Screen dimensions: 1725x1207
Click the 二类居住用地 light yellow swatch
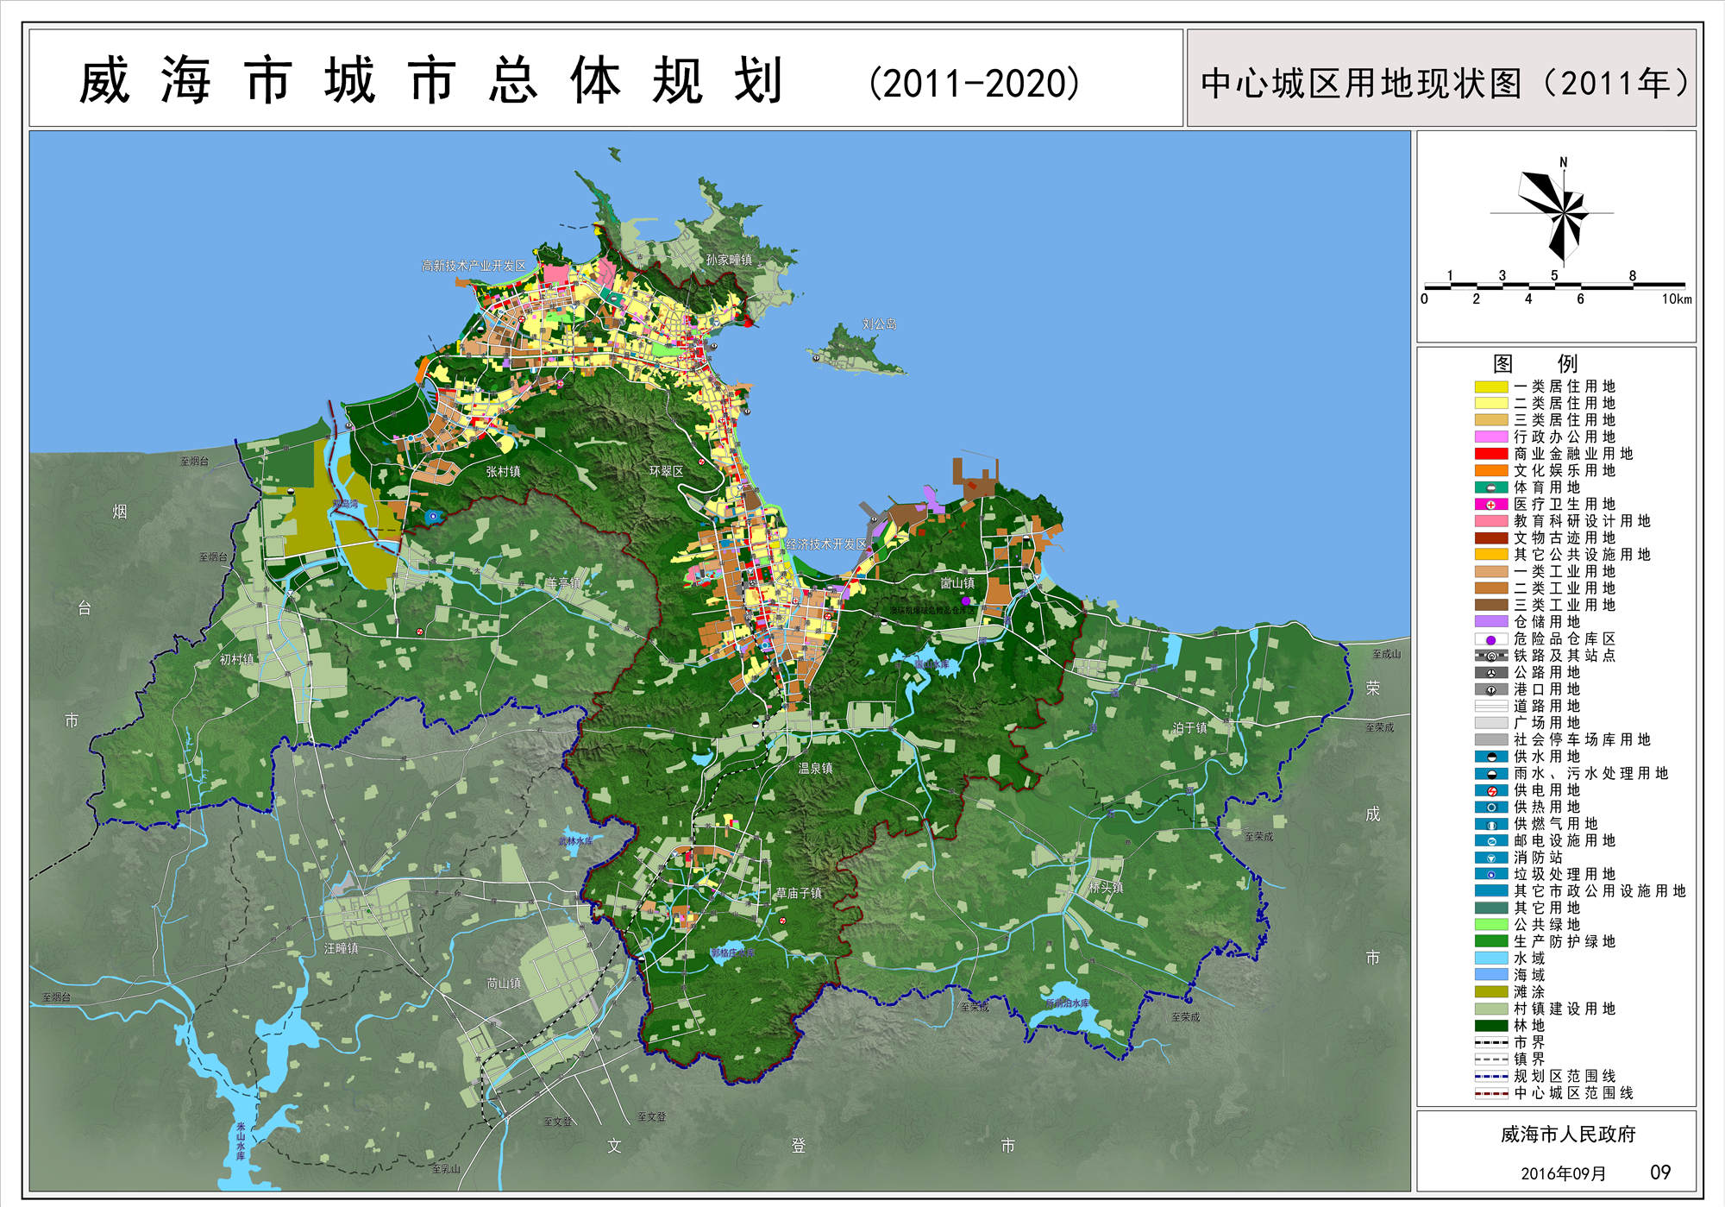[x=1490, y=403]
